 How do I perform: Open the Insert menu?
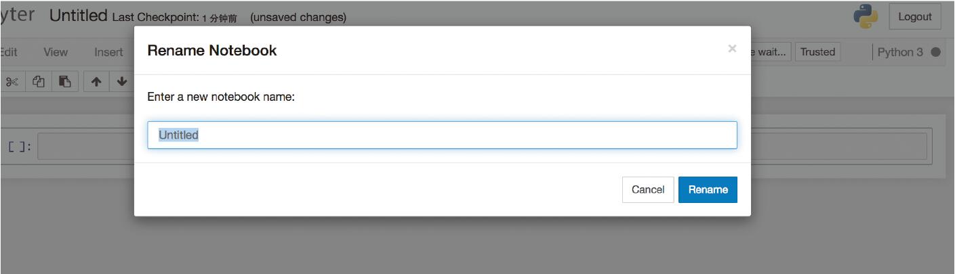pyautogui.click(x=108, y=52)
